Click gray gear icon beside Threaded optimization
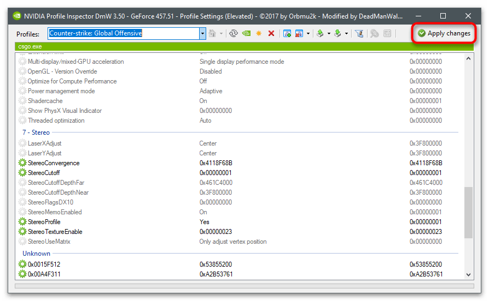 point(22,121)
